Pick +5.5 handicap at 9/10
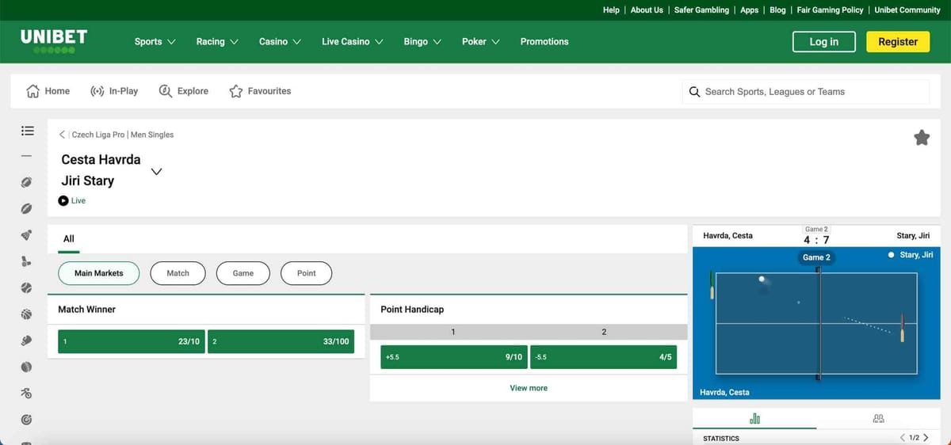Screen dimensions: 951x445 (x=454, y=357)
